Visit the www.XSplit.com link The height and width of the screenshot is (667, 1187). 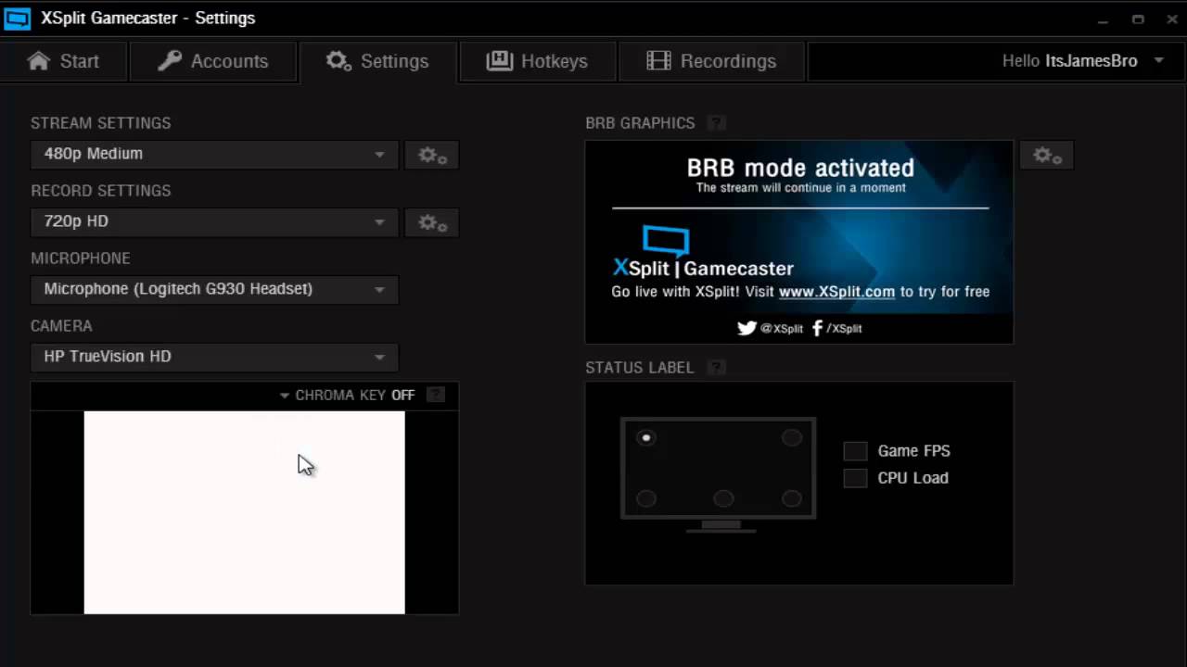836,291
